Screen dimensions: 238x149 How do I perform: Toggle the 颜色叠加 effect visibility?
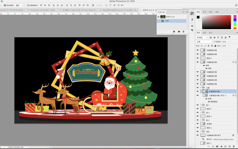point(209,102)
